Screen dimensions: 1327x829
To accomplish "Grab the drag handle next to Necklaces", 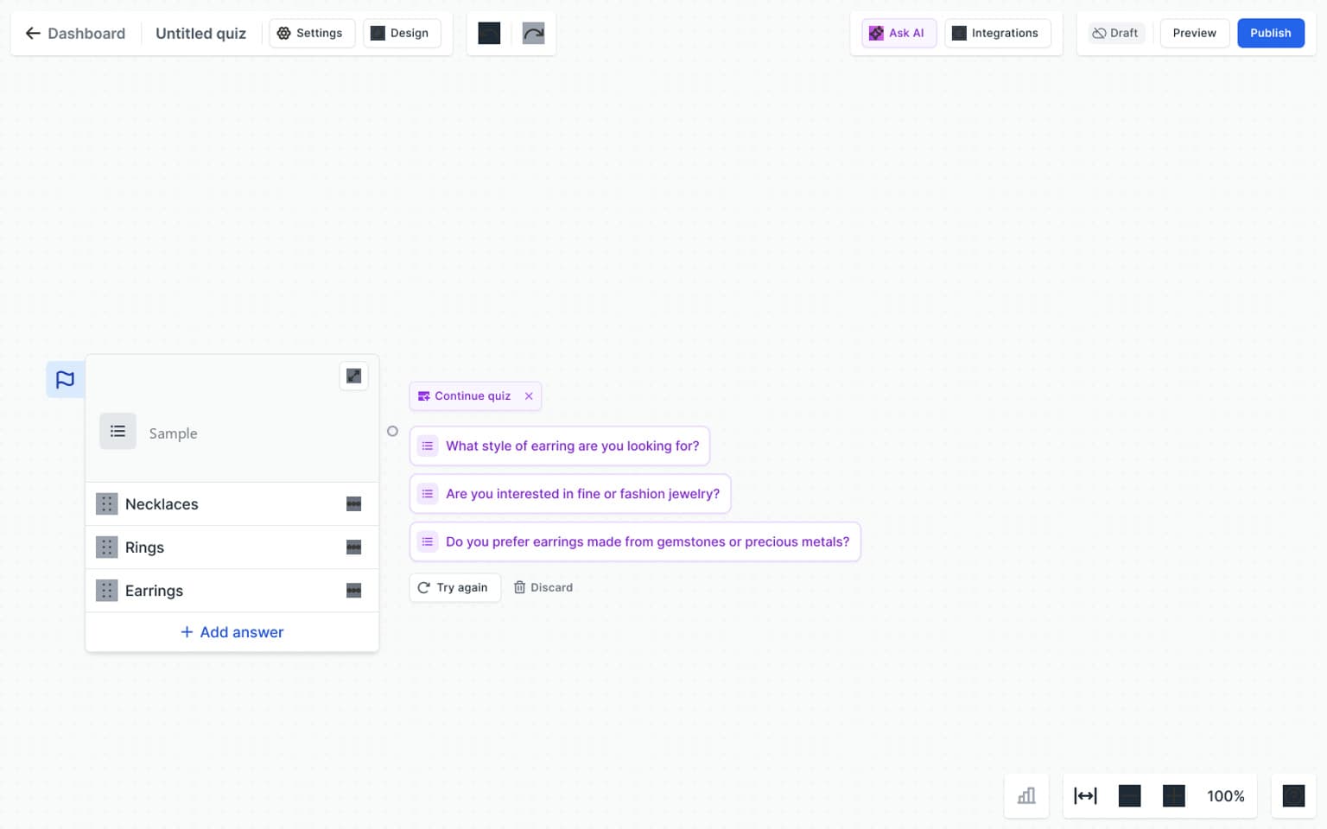I will (106, 504).
